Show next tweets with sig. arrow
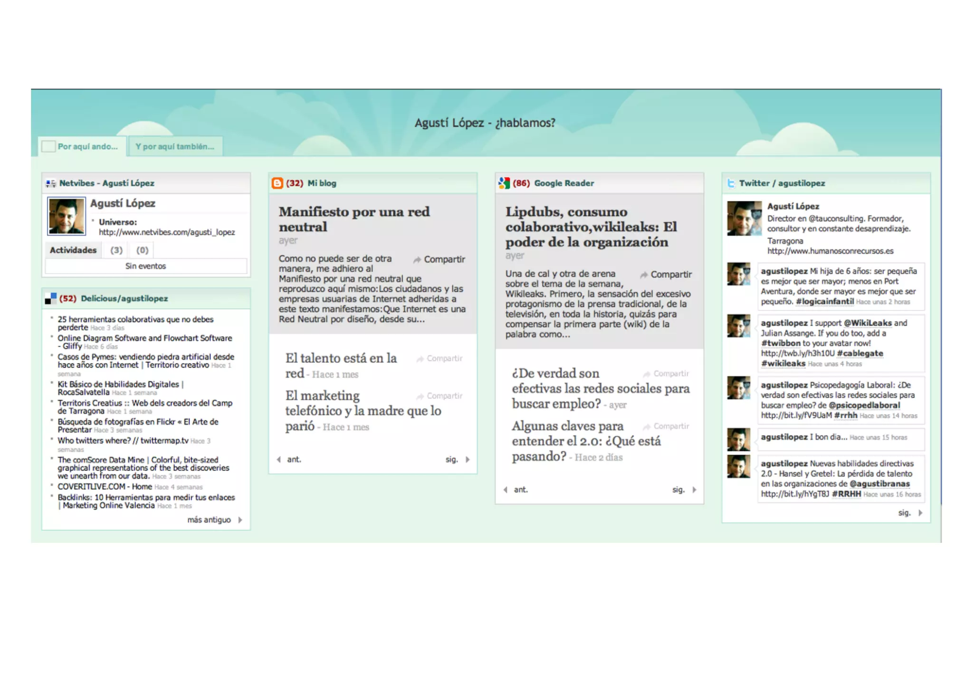The image size is (973, 687). click(x=920, y=513)
